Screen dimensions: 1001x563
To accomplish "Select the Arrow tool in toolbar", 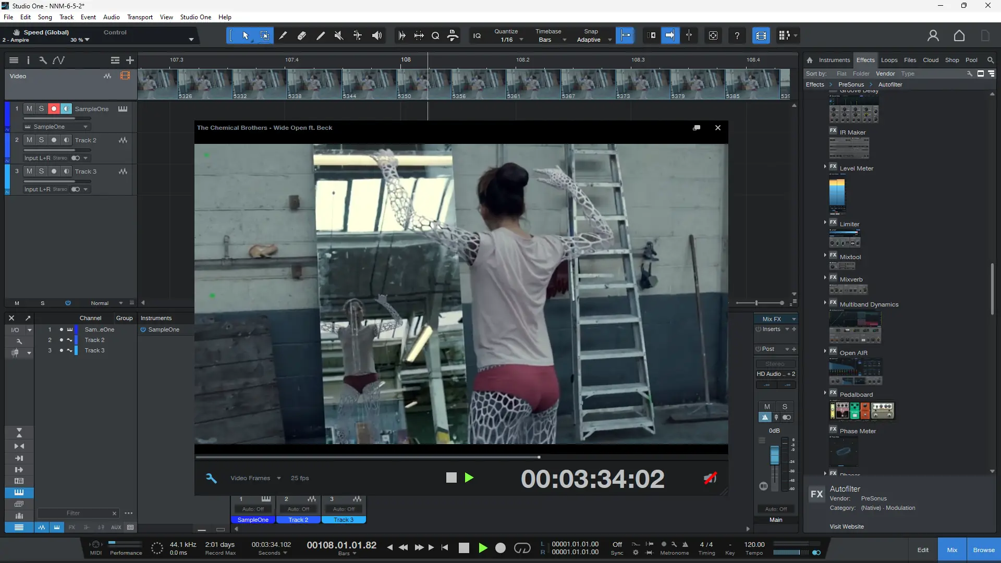I will pyautogui.click(x=246, y=35).
